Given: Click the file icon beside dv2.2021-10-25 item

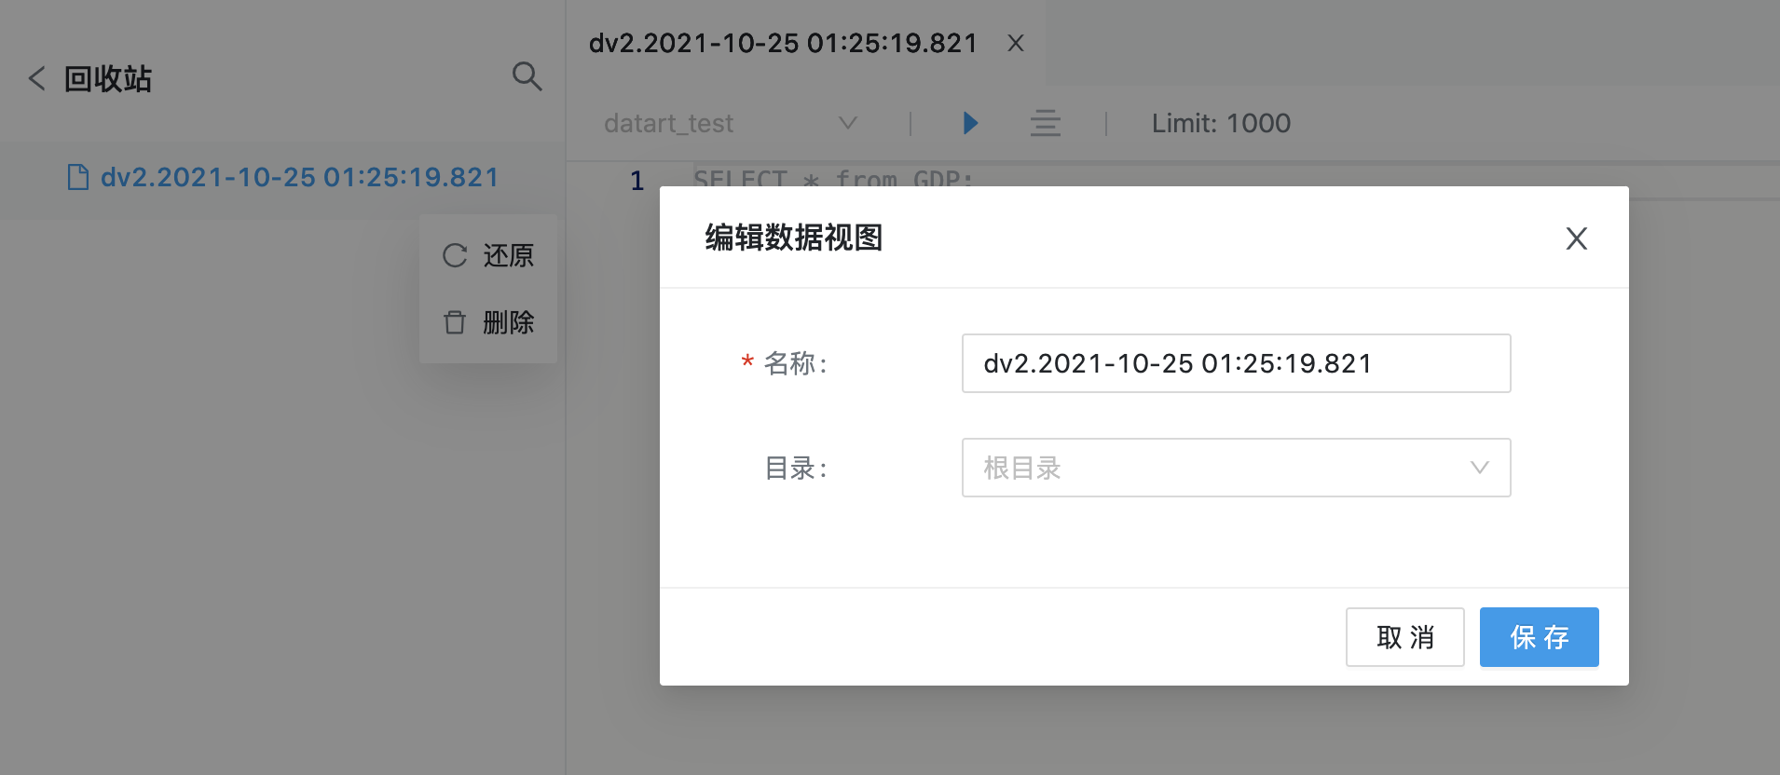Looking at the screenshot, I should (x=78, y=177).
